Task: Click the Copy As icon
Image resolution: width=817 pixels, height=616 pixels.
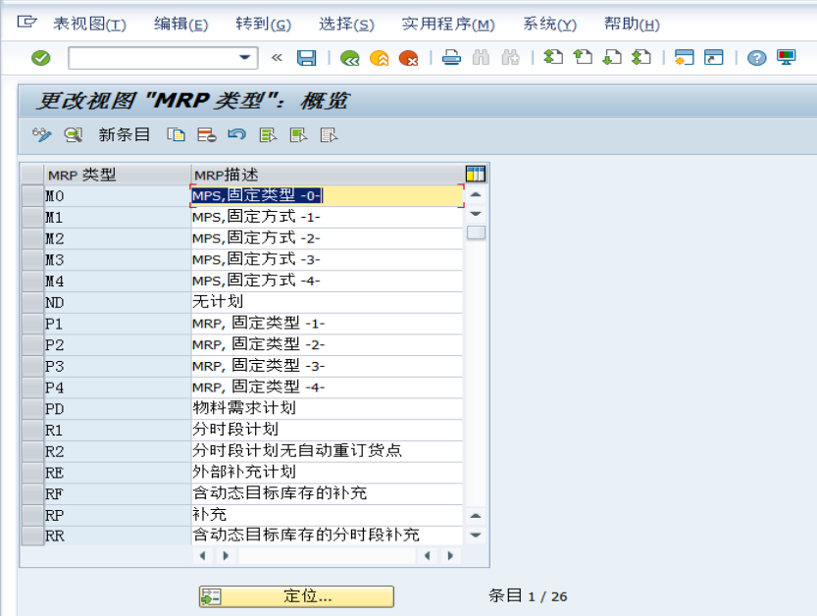Action: point(177,135)
